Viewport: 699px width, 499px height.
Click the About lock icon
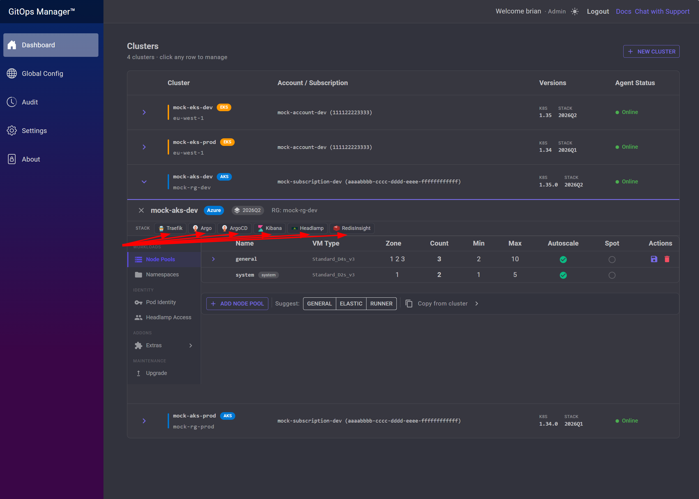[x=12, y=159]
